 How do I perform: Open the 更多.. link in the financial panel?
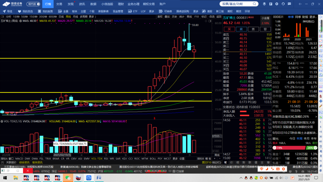click(x=313, y=17)
